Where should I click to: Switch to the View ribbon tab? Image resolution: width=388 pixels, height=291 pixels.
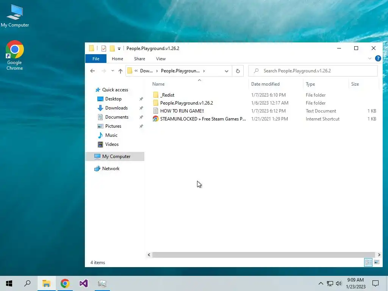click(x=161, y=59)
